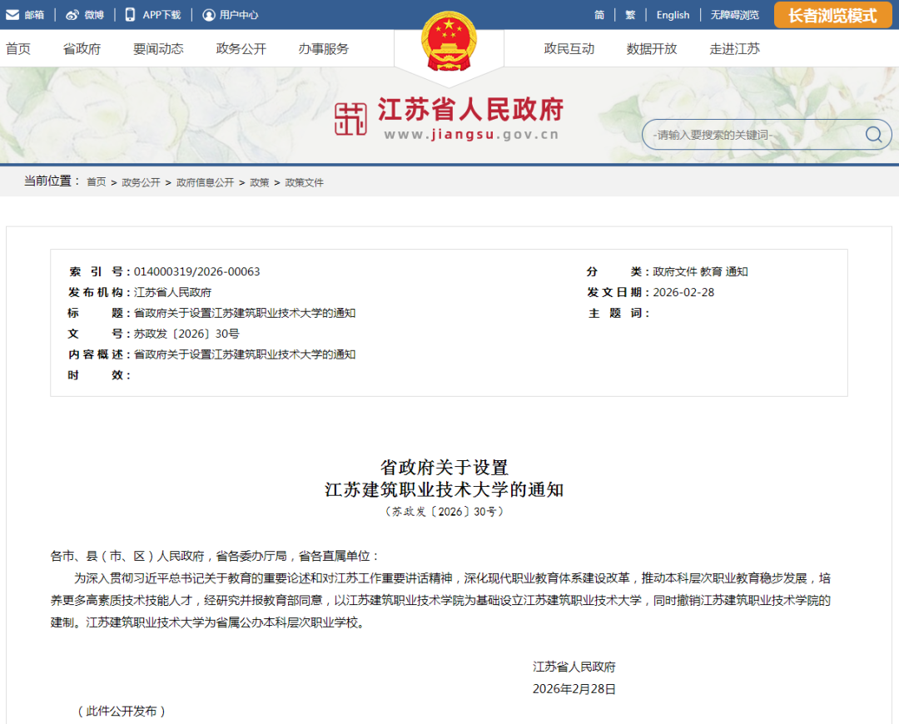Image resolution: width=899 pixels, height=724 pixels.
Task: Open 无障碍浏览 accessibility browsing
Action: coord(734,15)
